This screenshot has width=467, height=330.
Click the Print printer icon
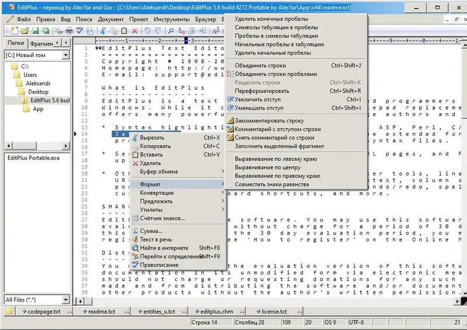tap(69, 31)
